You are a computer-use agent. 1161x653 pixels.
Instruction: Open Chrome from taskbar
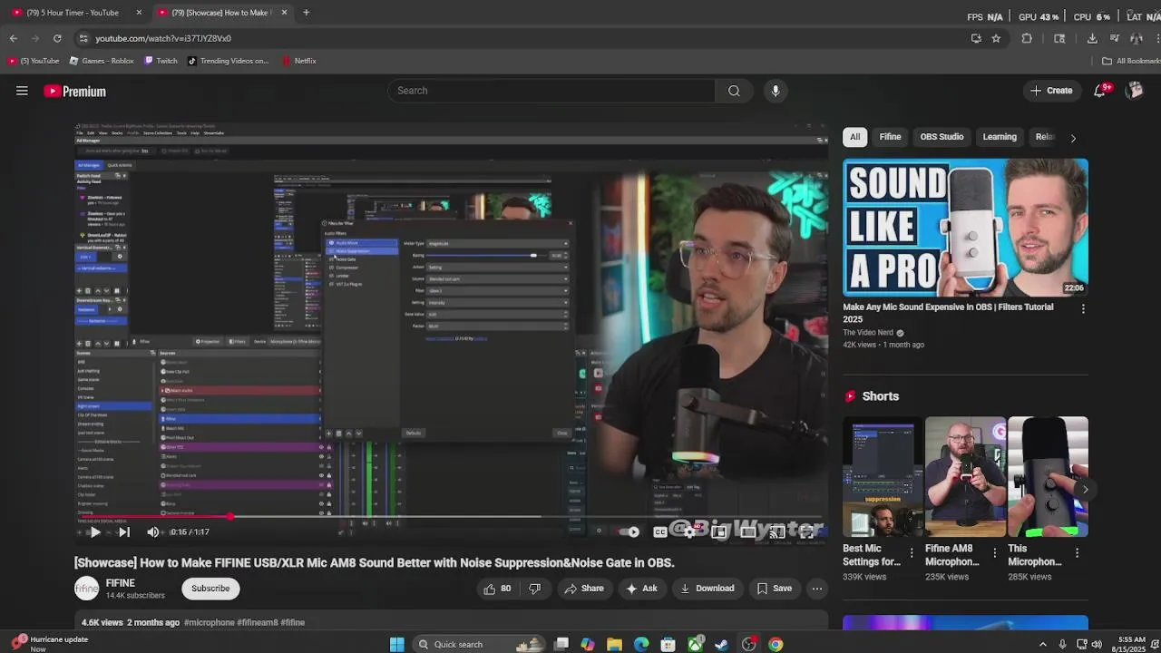776,645
